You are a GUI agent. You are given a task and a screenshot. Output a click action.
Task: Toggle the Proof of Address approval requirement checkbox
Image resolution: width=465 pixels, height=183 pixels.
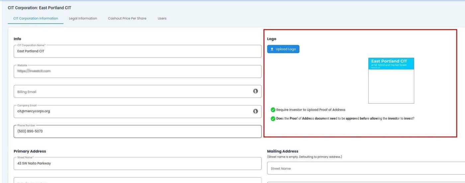(273, 118)
